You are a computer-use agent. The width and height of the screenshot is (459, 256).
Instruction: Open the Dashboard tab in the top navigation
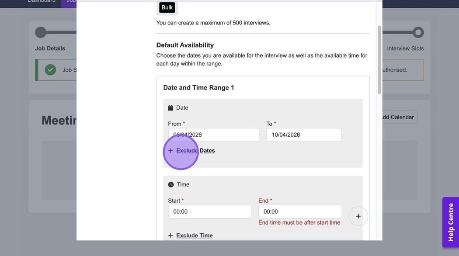[42, 1]
